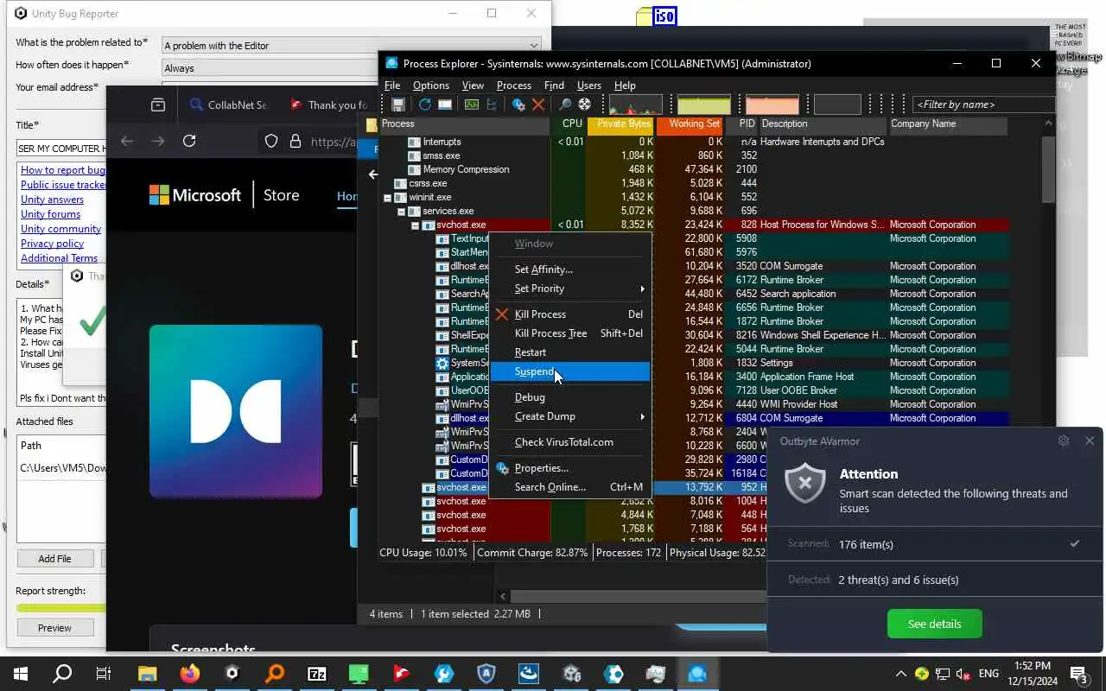Switch to CollabNet browser tab
Screen dimensions: 1106x691
pos(228,105)
